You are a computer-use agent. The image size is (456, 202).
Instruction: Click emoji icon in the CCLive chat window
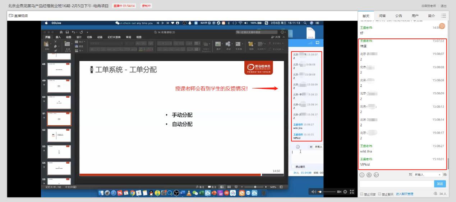(298, 147)
